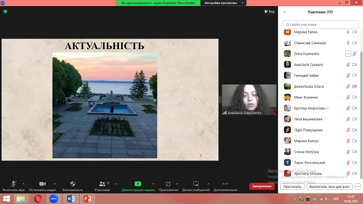Expand the arrow next to audio button
The image size is (363, 204).
coord(23,184)
